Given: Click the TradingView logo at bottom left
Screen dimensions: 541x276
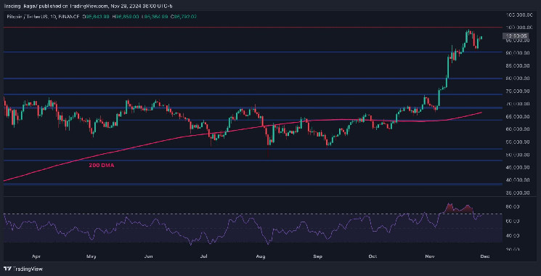Looking at the screenshot, I should coord(23,269).
